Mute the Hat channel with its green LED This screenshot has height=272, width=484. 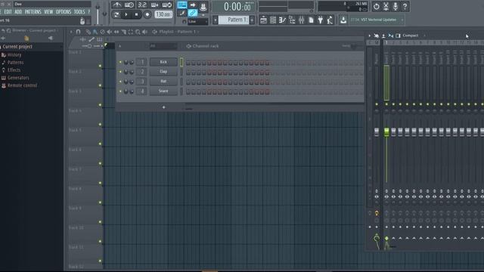[x=120, y=82]
